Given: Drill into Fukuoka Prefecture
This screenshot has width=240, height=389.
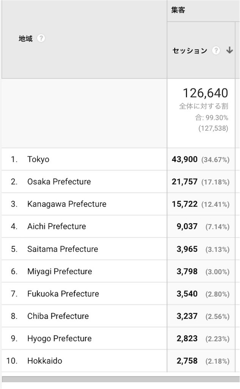Looking at the screenshot, I should [x=63, y=294].
